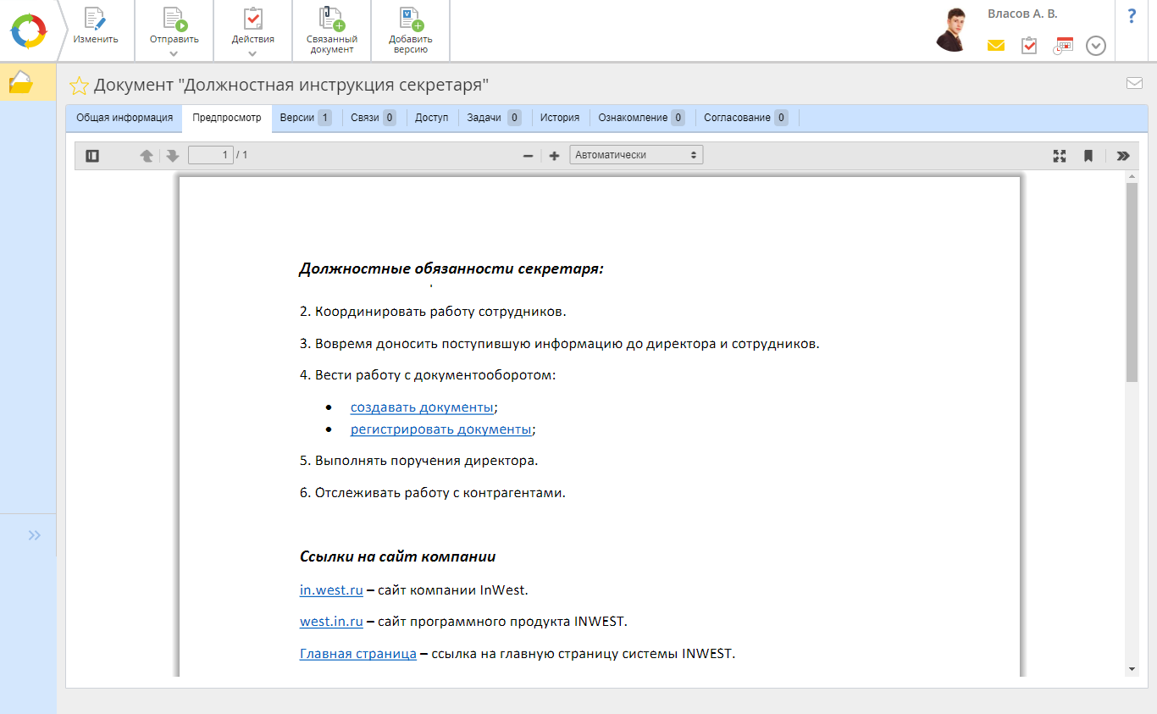
Task: Expand the left navigation panel with double chevron
Action: (34, 535)
